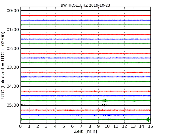Click the x-axis tick label 12
This screenshot has width=171, height=137.
pyautogui.click(x=124, y=126)
